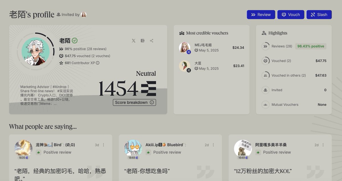The image size is (342, 181).
Task: Click the verified checkmark beside 老陌
Action: click(75, 41)
